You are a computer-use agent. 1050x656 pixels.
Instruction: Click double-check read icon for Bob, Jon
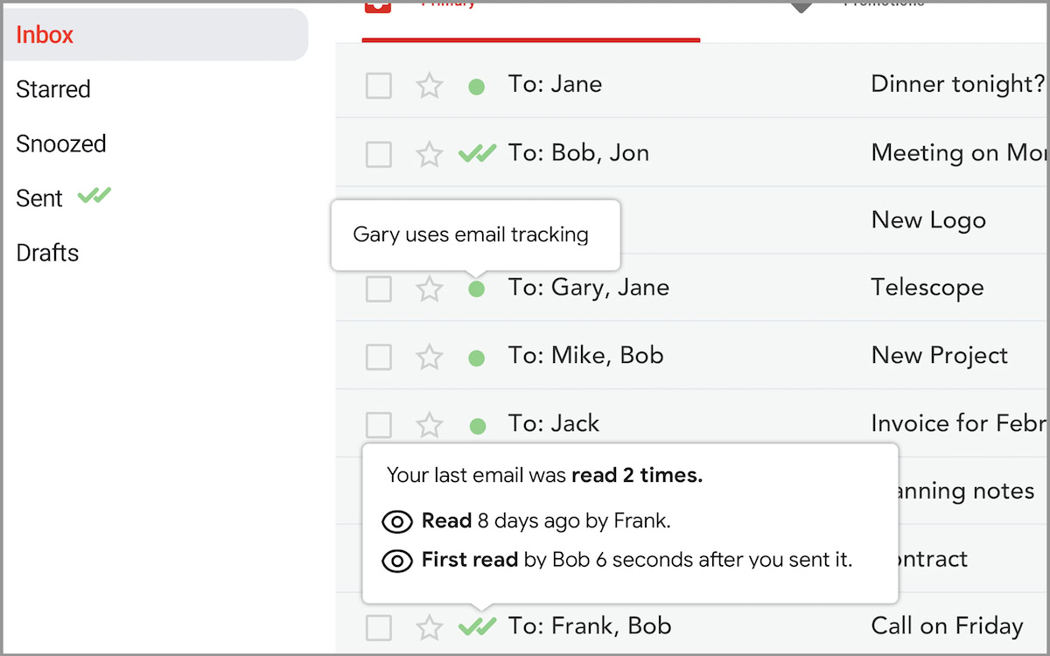(477, 154)
